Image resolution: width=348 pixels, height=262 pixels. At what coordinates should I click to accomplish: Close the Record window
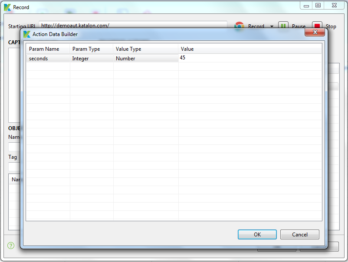pyautogui.click(x=334, y=5)
